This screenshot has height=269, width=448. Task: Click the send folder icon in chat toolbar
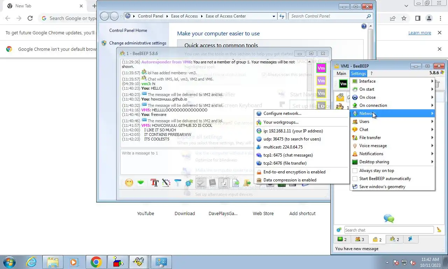pos(247,182)
